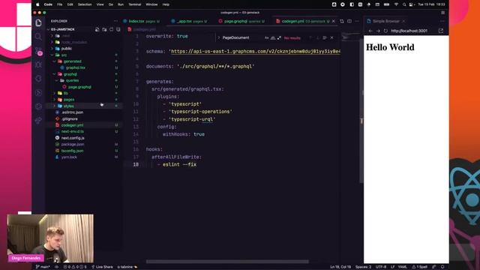Select the Simple Browser tab
480x270 pixels.
tap(385, 21)
